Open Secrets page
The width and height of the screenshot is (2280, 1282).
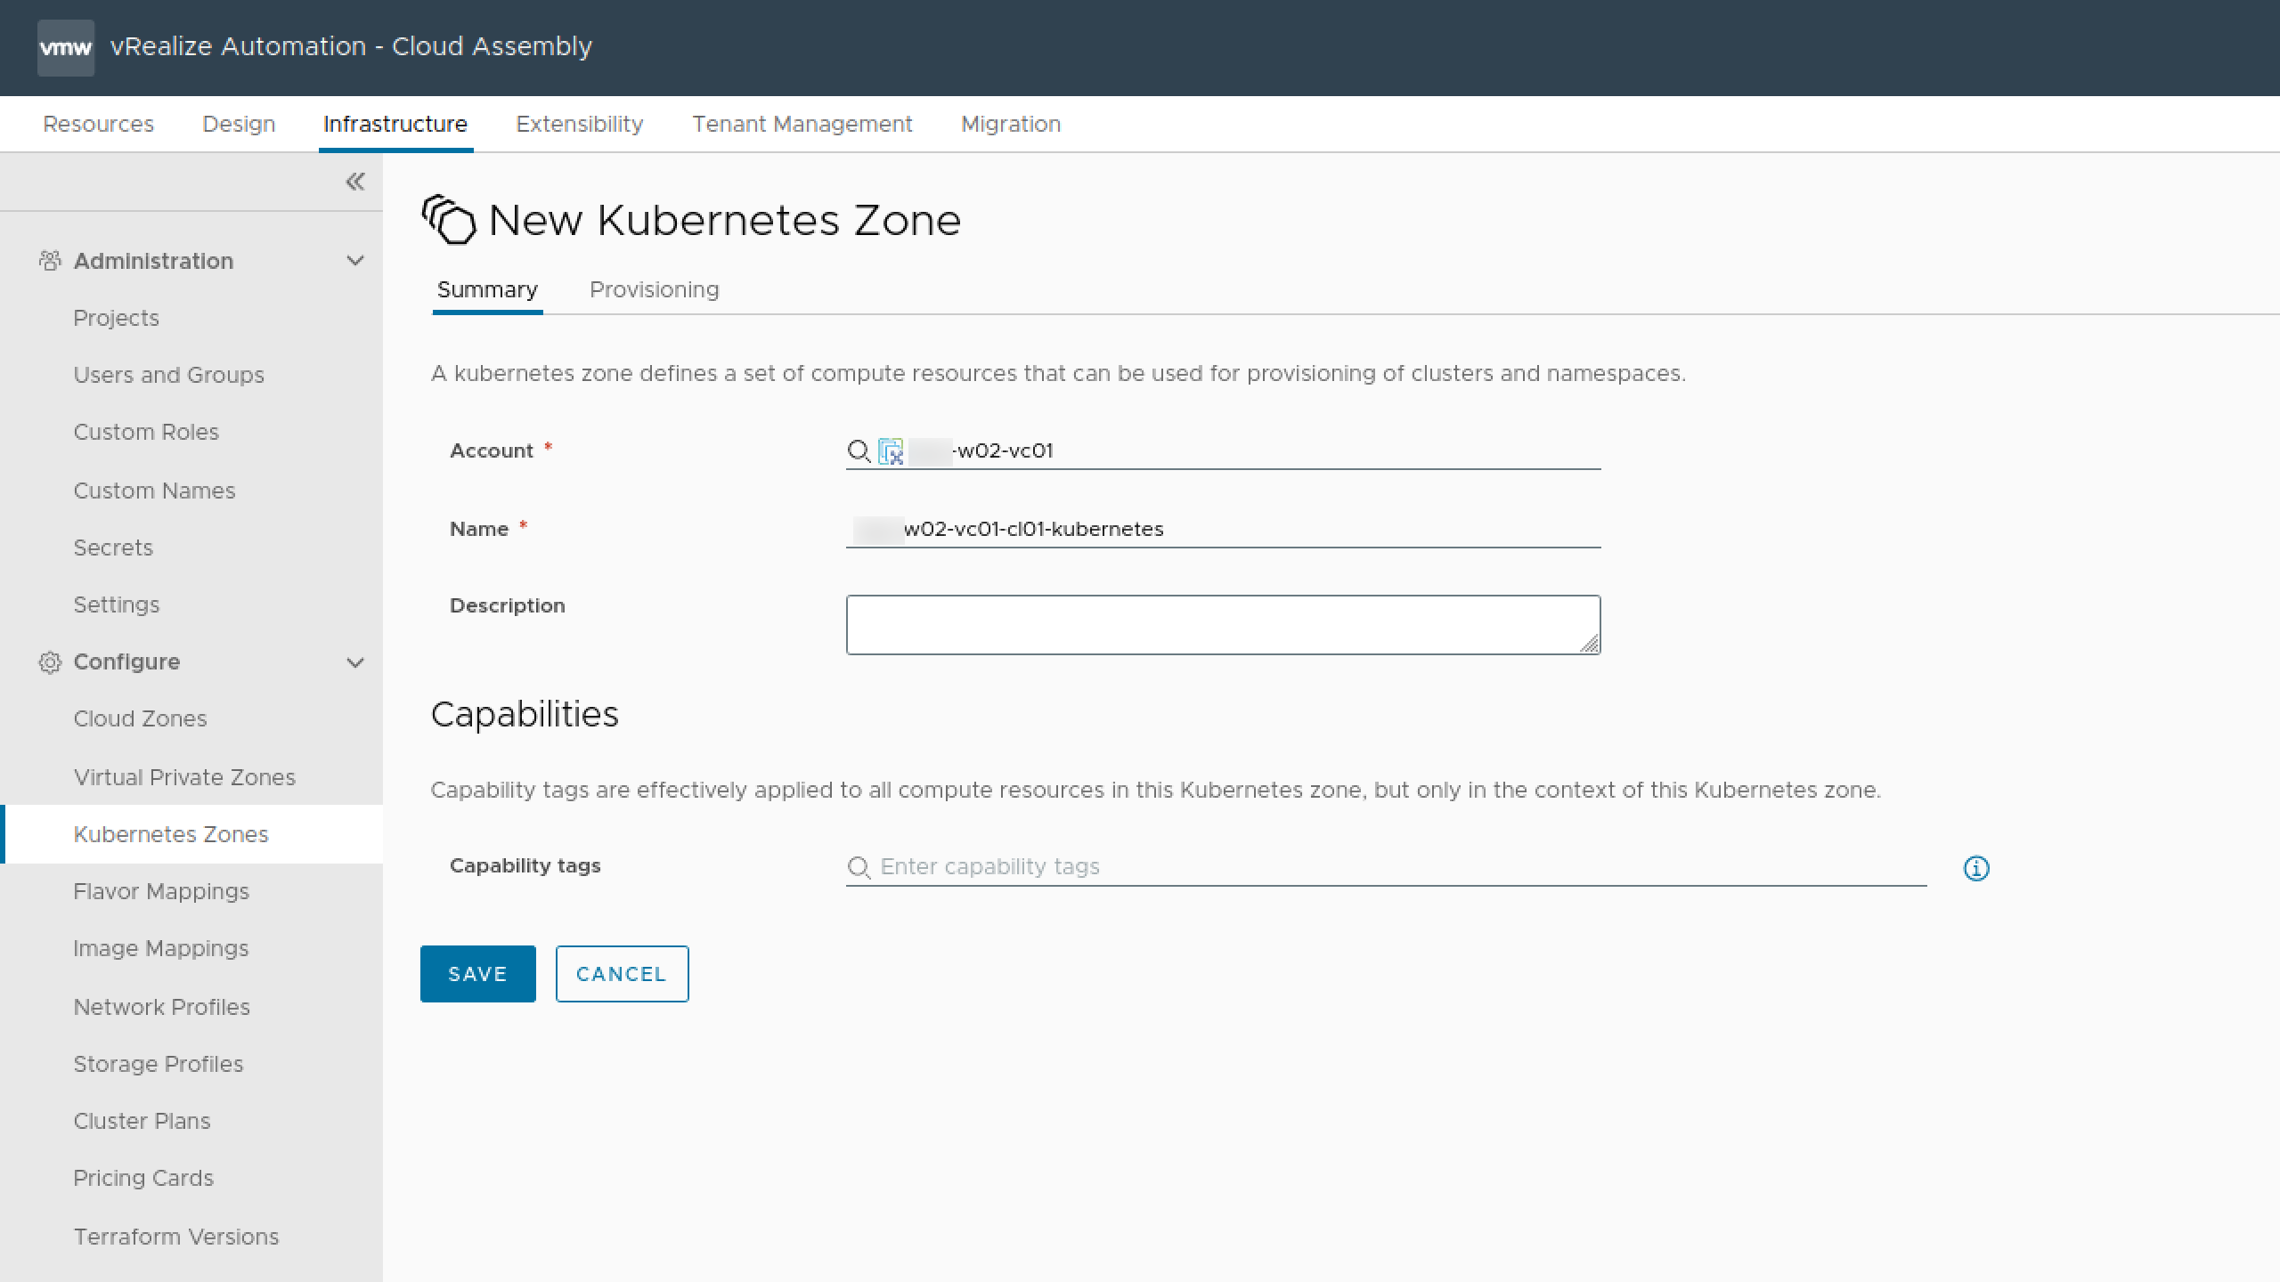point(113,548)
